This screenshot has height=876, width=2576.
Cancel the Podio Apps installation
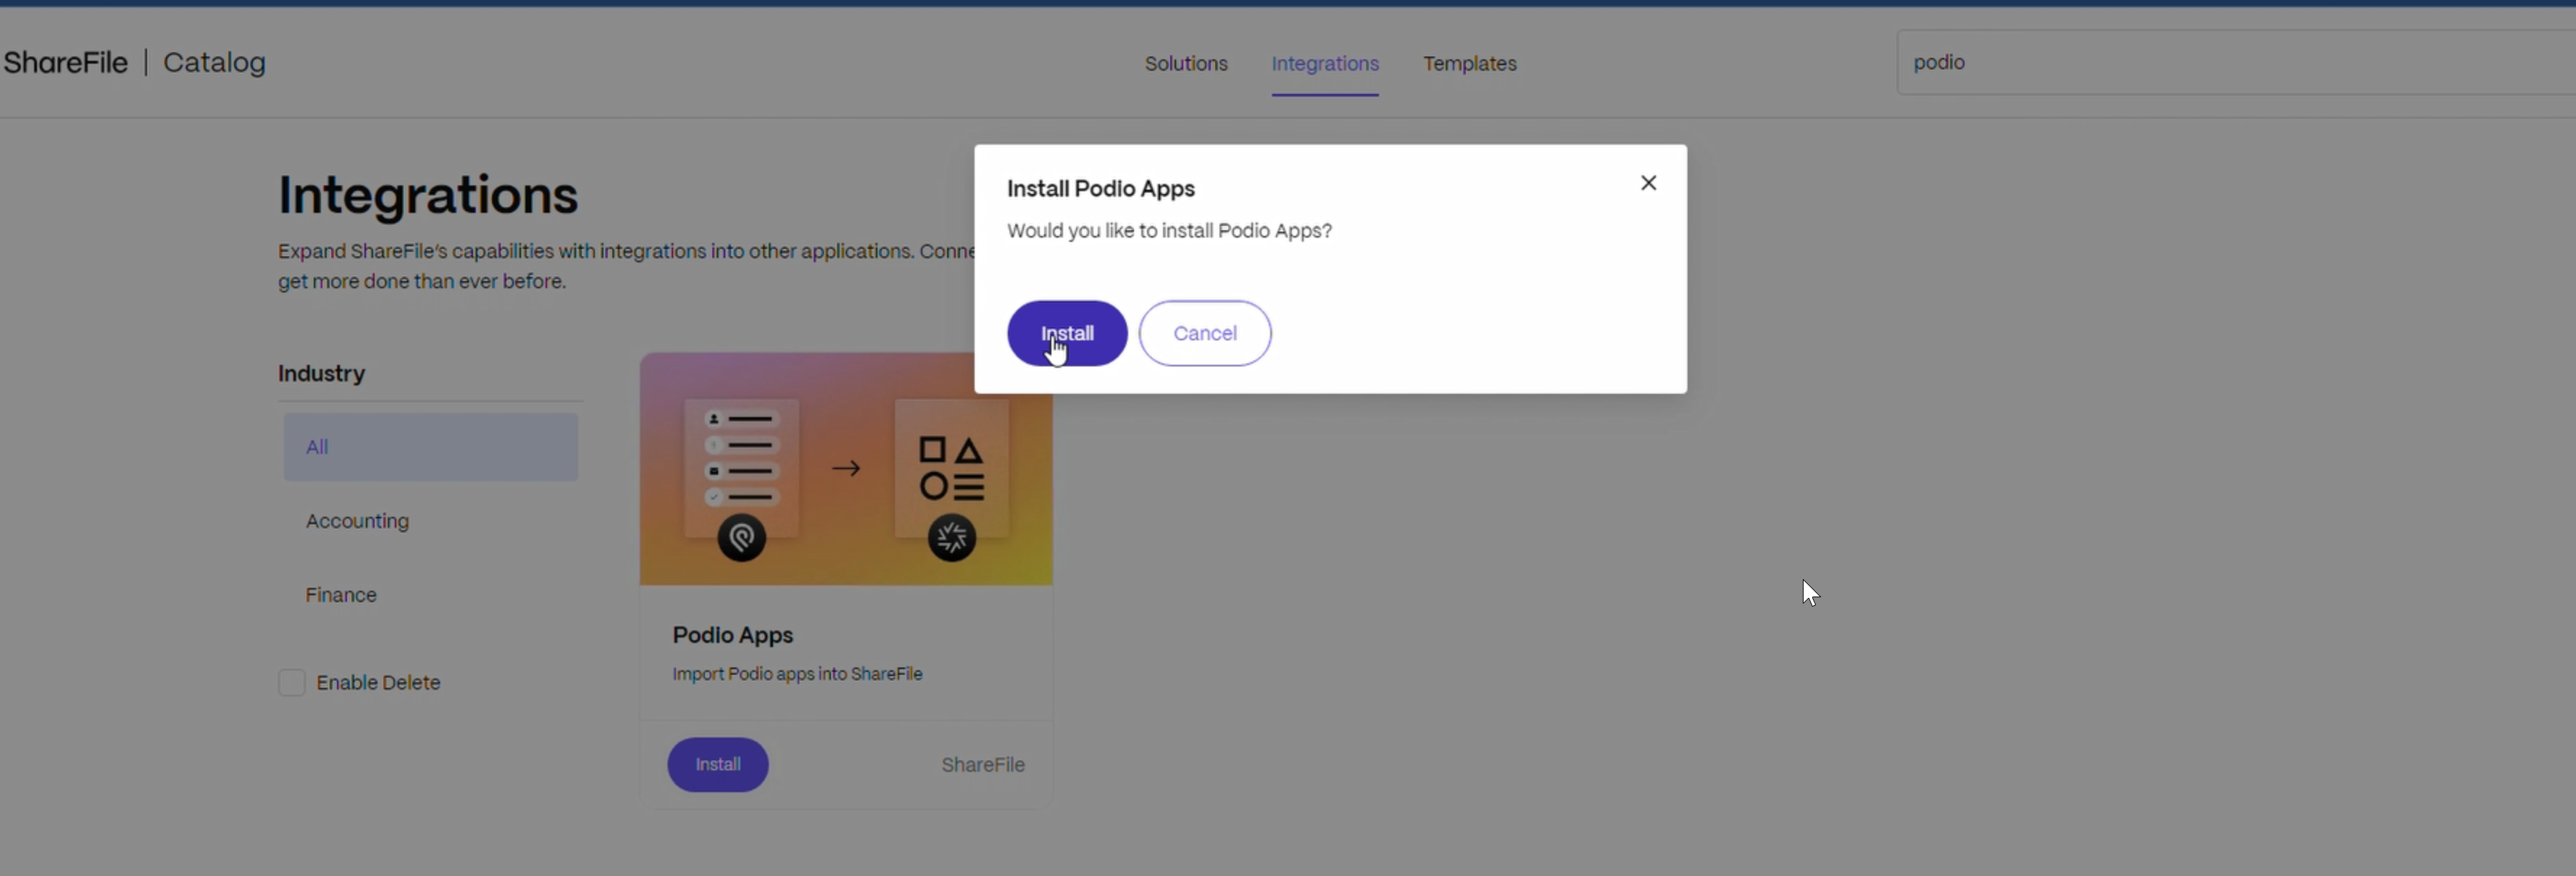[1205, 334]
